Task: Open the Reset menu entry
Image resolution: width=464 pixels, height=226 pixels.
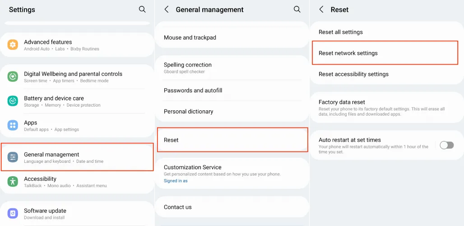Action: click(232, 140)
